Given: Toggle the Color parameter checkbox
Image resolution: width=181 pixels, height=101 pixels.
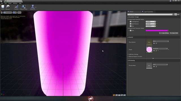Looking at the screenshot, I should (x=131, y=31).
